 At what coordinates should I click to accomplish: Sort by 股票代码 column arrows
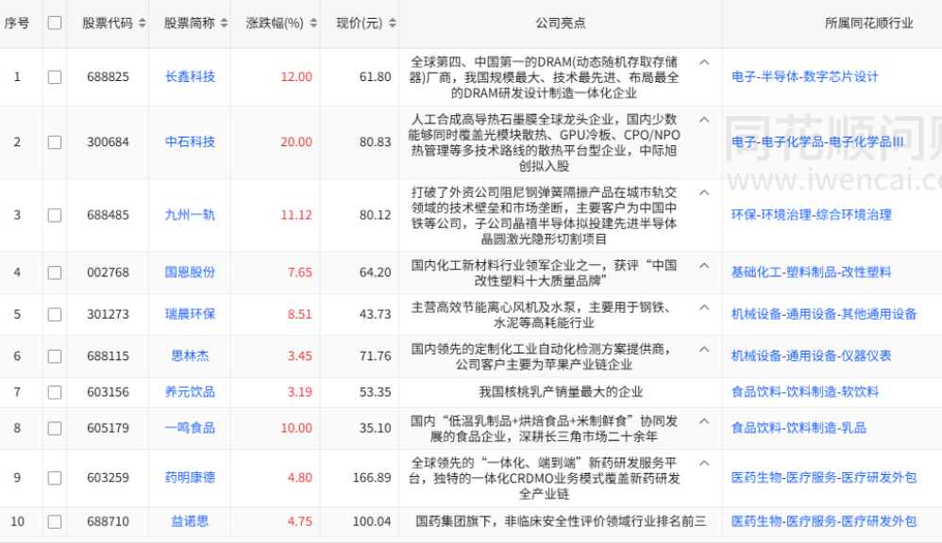click(142, 24)
